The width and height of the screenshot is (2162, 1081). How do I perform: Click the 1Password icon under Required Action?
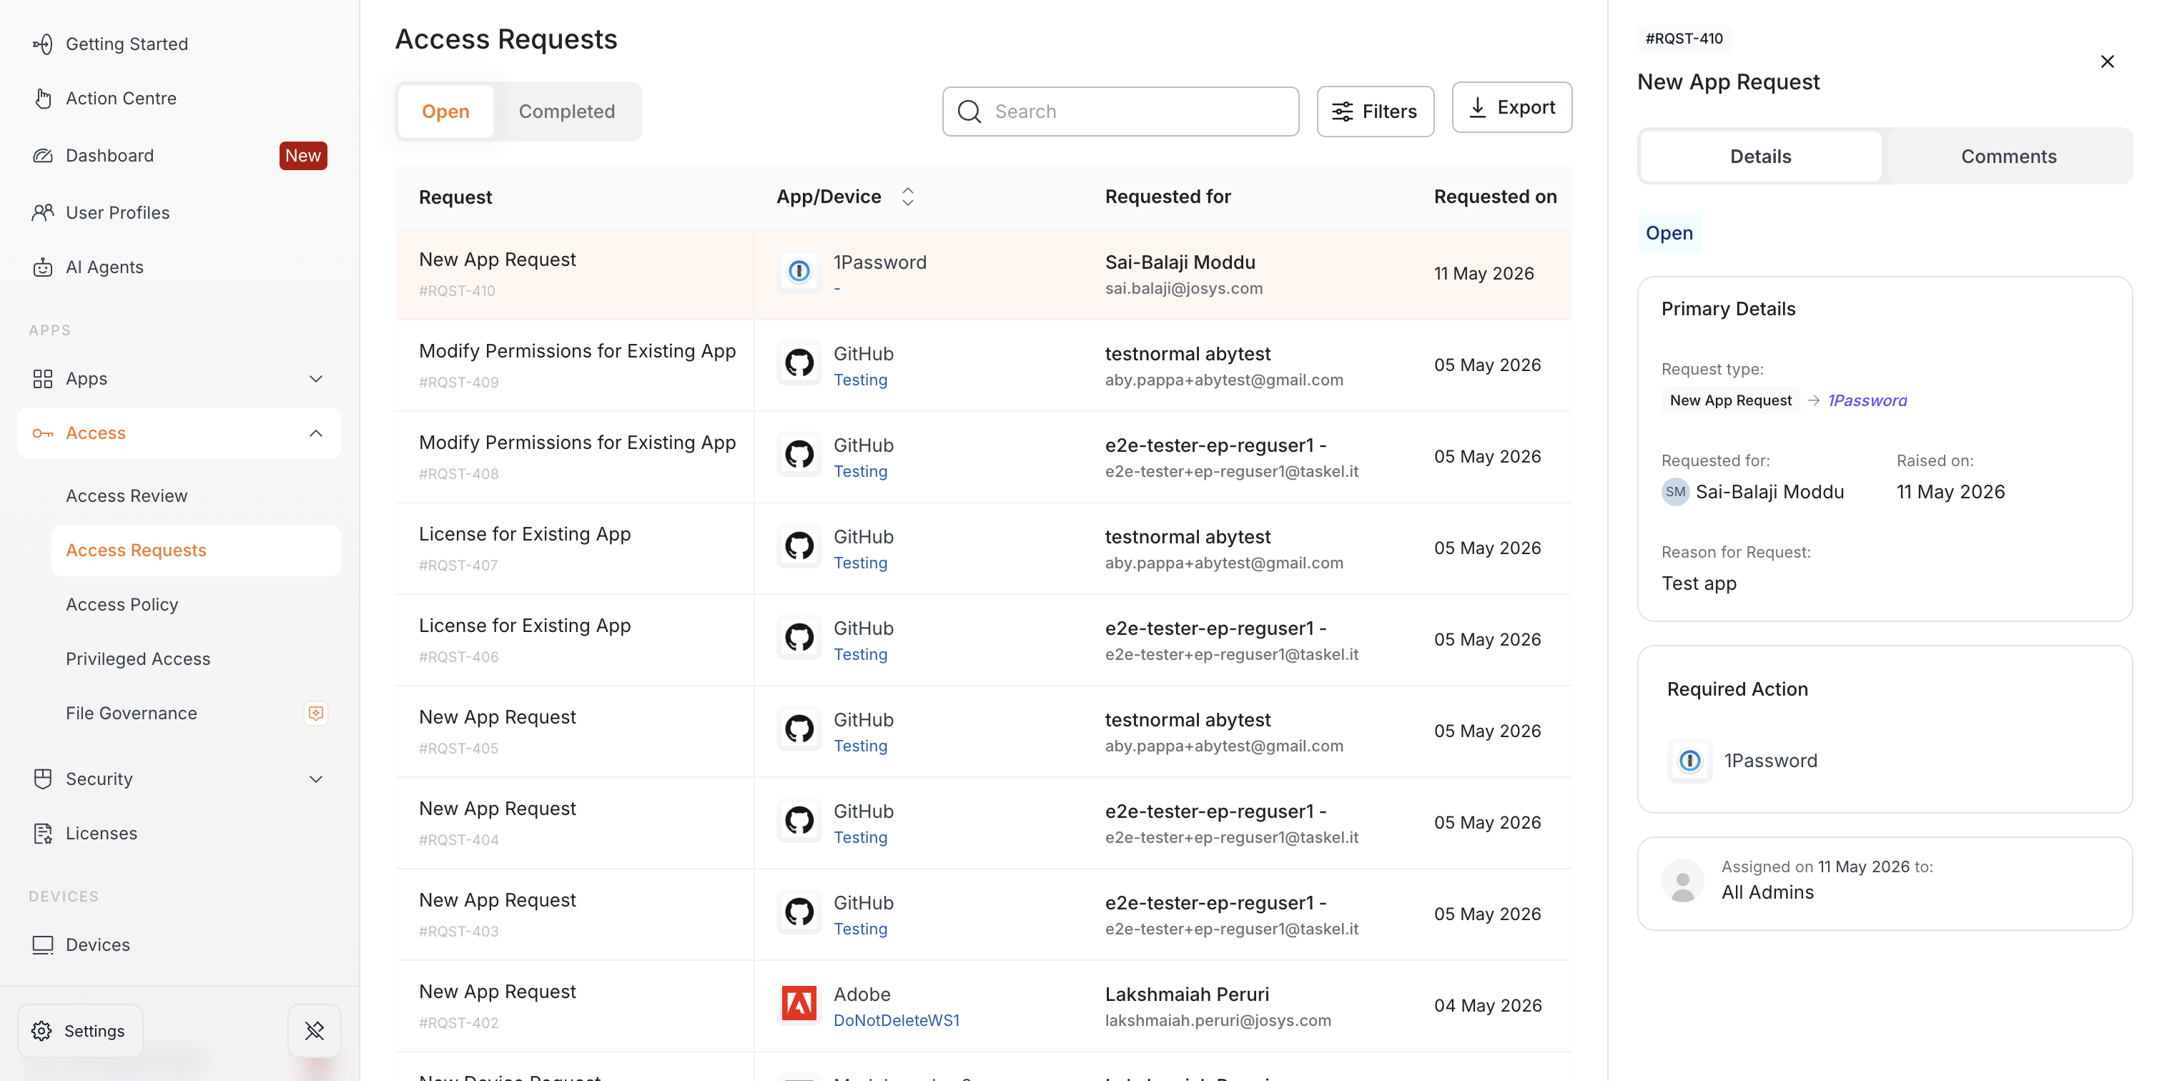click(1689, 761)
